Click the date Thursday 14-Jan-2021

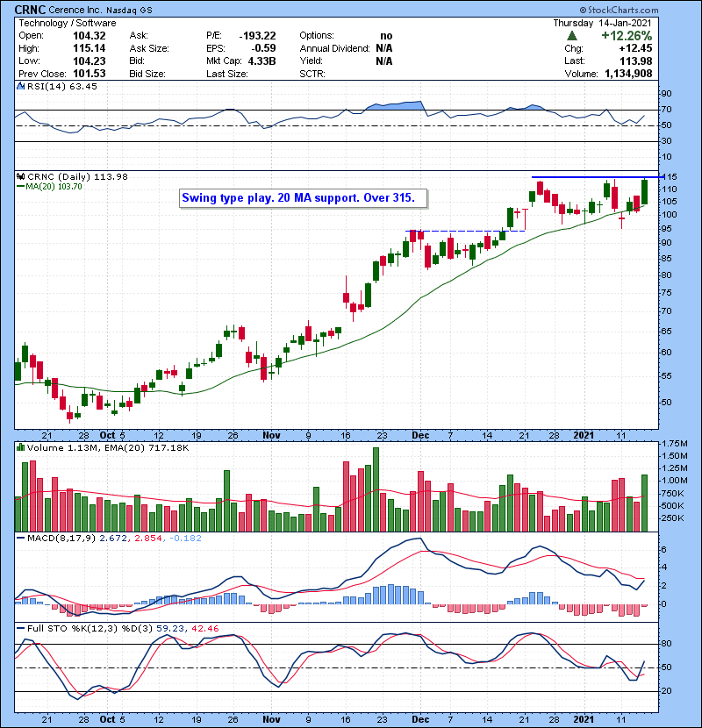click(602, 23)
